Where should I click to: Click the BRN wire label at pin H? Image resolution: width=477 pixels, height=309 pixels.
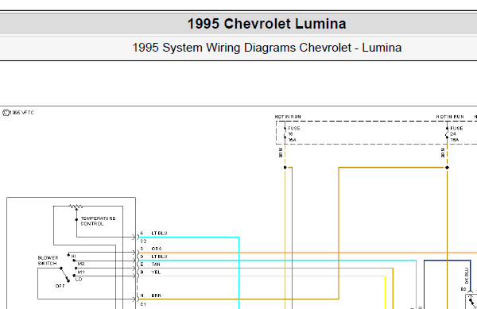(156, 295)
